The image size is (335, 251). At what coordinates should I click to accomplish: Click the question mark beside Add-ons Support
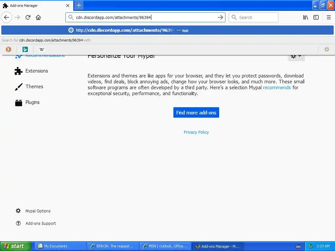[18, 223]
